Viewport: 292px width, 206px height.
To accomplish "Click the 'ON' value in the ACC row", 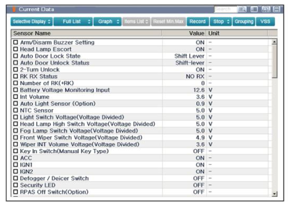I will click(x=200, y=158).
